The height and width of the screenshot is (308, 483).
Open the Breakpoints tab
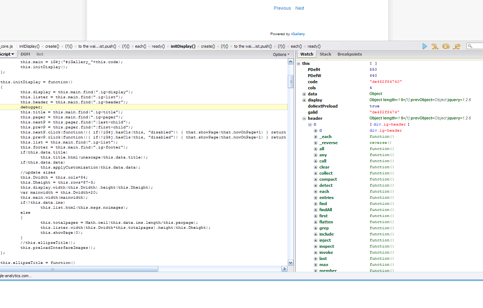tap(349, 54)
